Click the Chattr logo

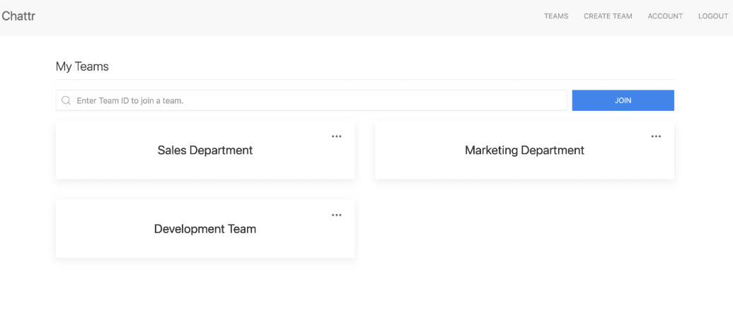point(18,16)
